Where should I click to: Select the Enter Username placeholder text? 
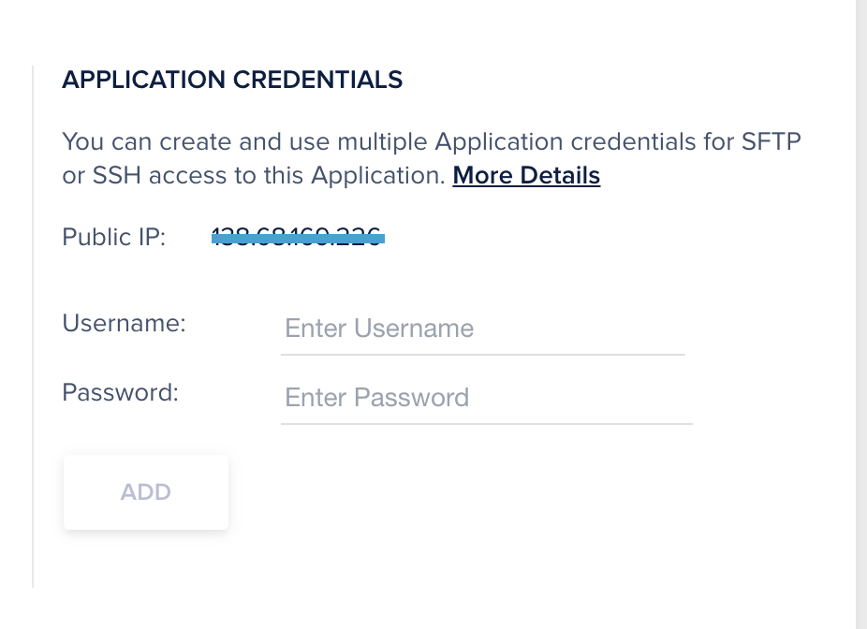pyautogui.click(x=379, y=329)
